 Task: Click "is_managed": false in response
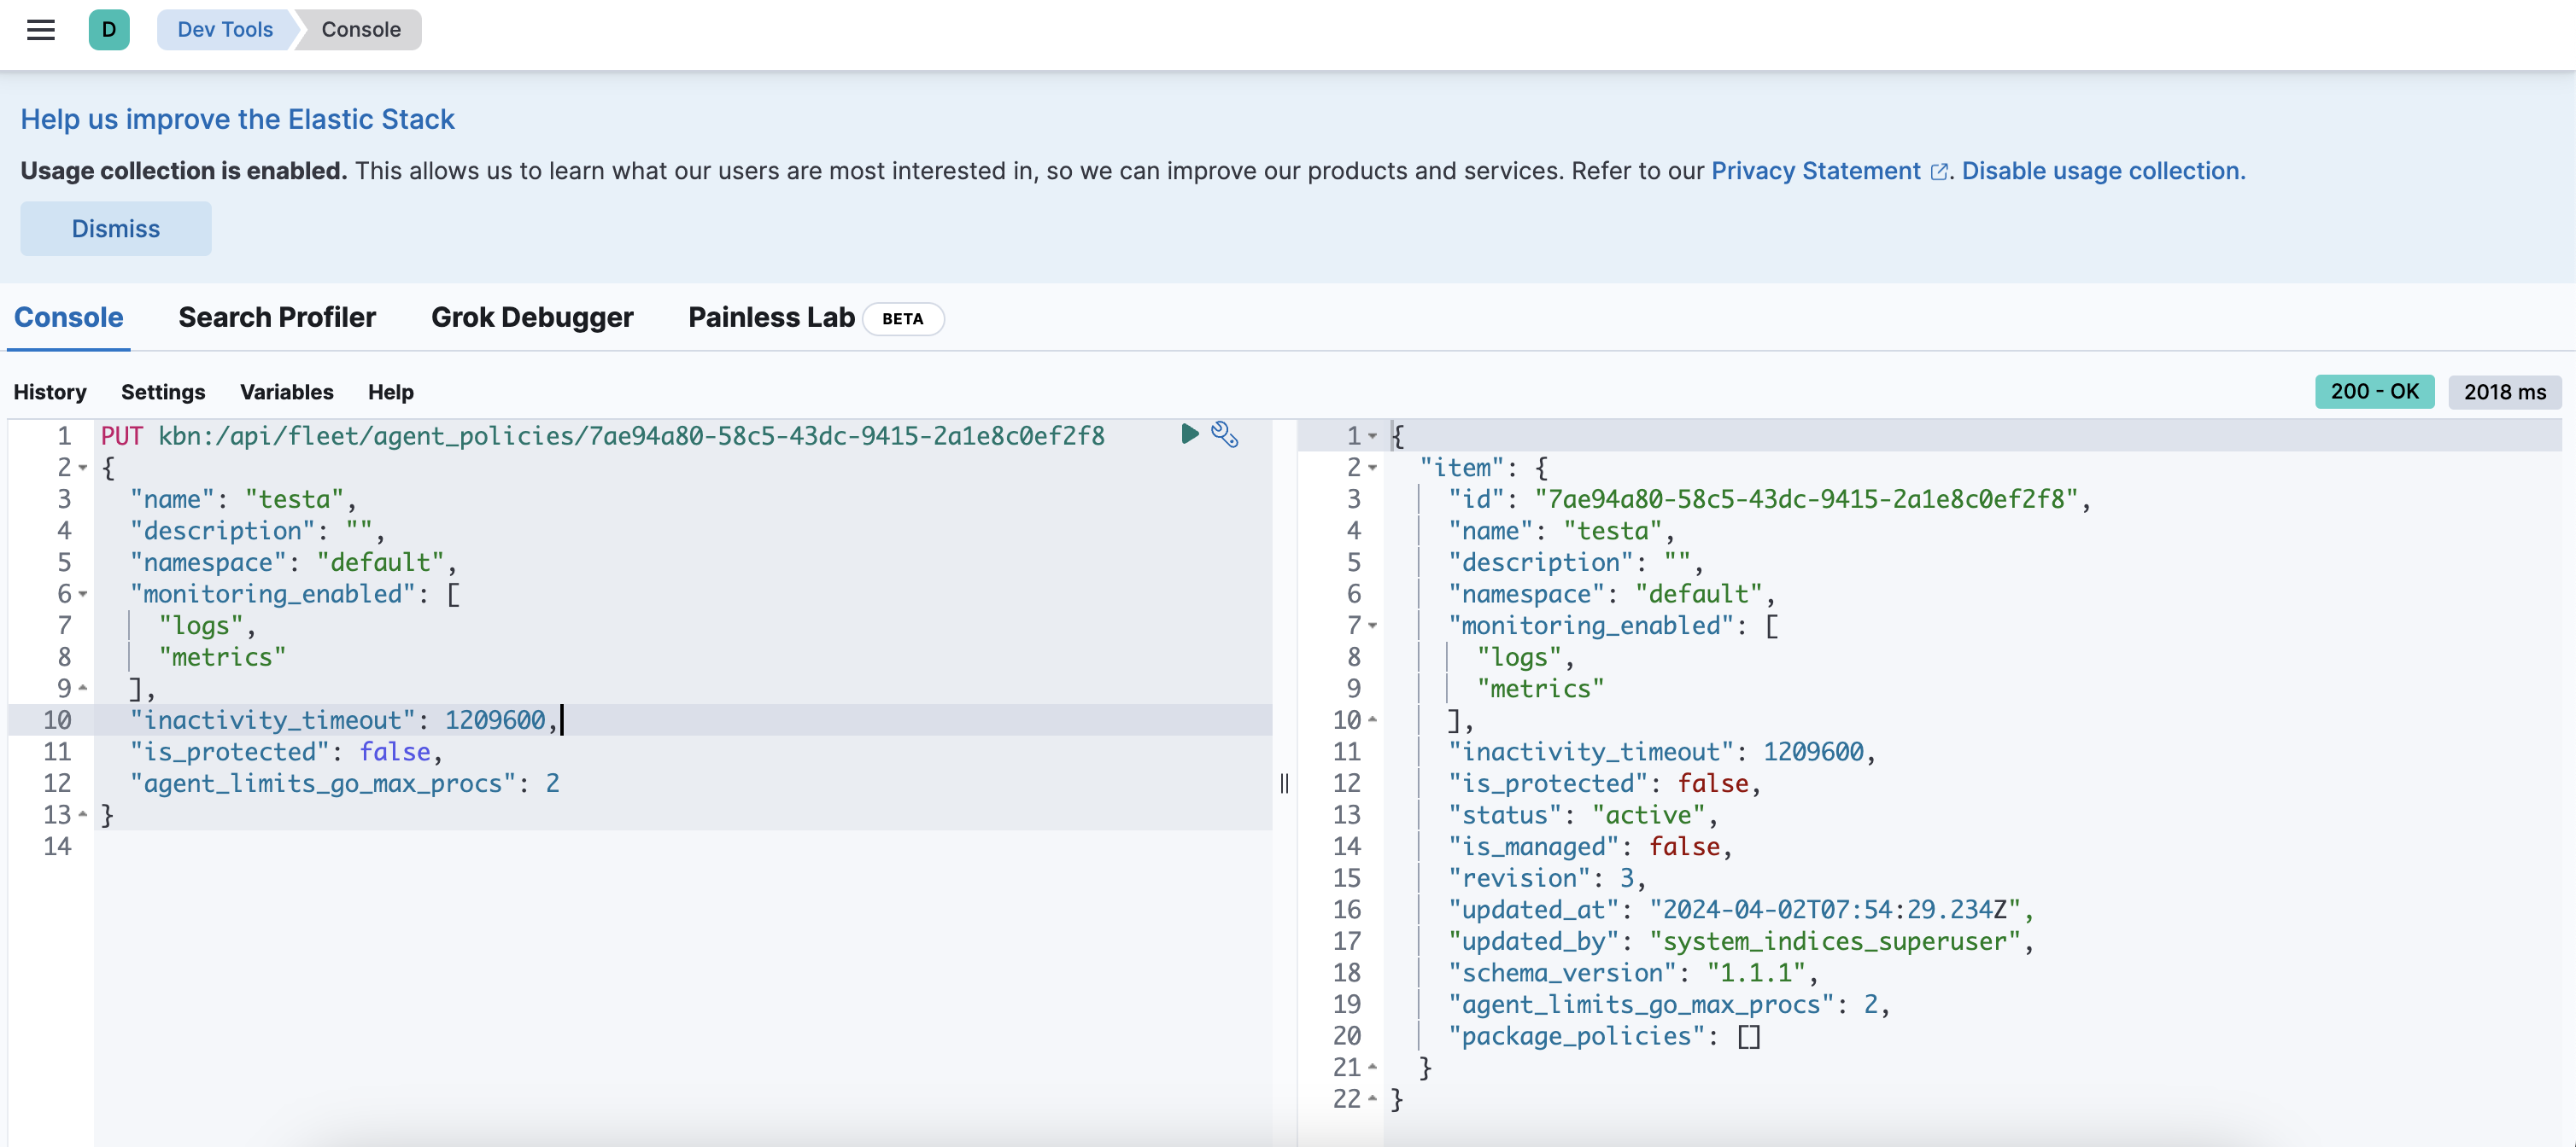[1590, 847]
